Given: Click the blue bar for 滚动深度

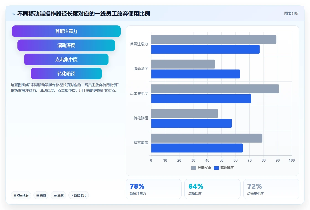Looking at the screenshot, I should (196, 74).
